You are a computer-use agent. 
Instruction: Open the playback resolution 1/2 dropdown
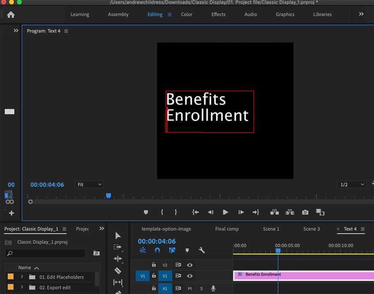coord(351,184)
